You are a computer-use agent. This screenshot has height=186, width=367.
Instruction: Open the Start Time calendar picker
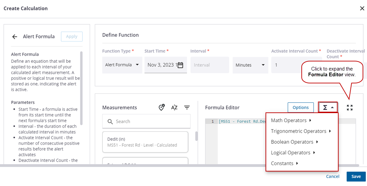pyautogui.click(x=180, y=65)
